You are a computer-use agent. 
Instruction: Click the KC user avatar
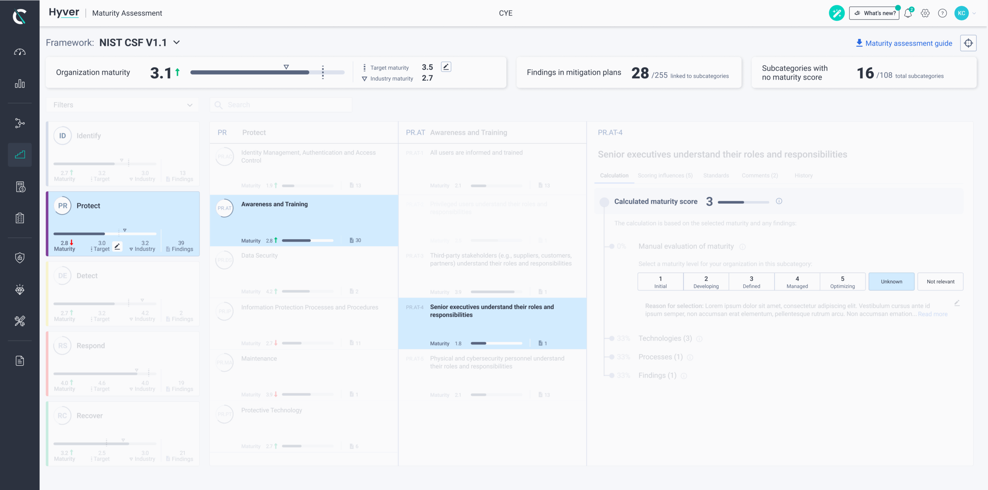[961, 13]
